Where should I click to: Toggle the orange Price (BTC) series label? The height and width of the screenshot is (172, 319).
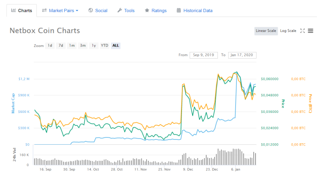tap(310, 103)
